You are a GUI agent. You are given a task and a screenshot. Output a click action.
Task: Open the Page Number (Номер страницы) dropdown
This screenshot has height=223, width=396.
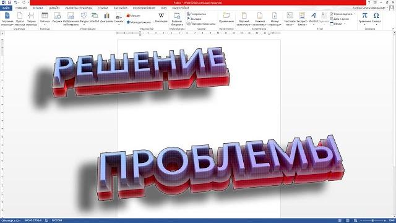[275, 19]
